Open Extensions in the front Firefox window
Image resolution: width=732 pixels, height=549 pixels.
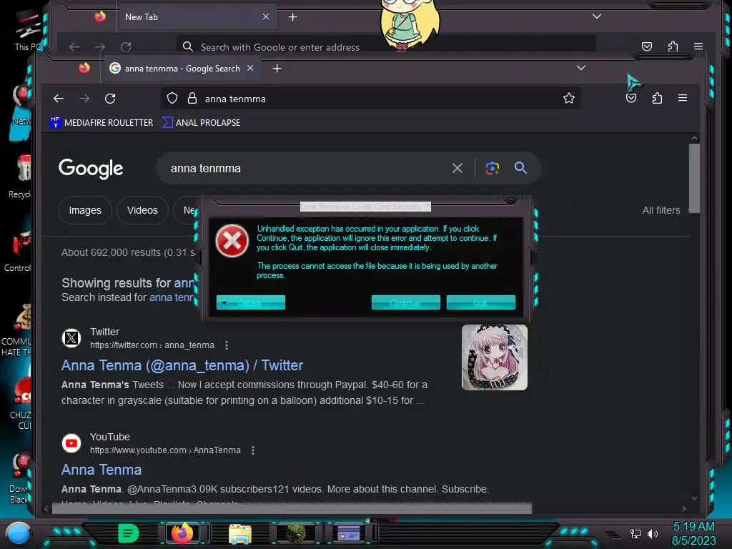click(657, 98)
